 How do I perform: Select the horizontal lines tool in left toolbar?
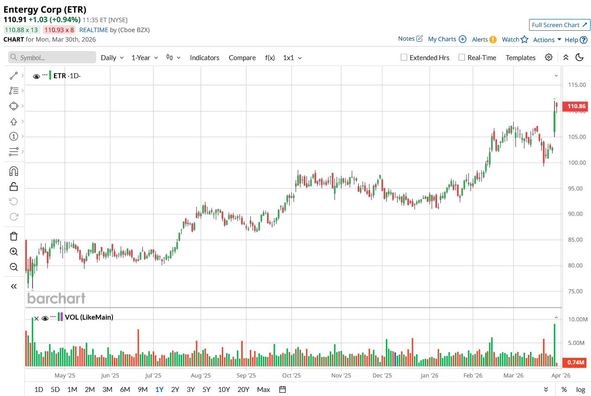(14, 151)
